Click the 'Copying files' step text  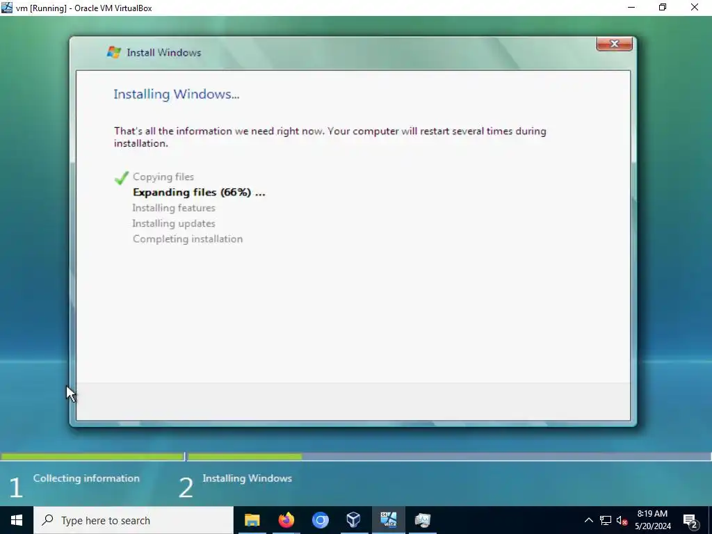163,177
